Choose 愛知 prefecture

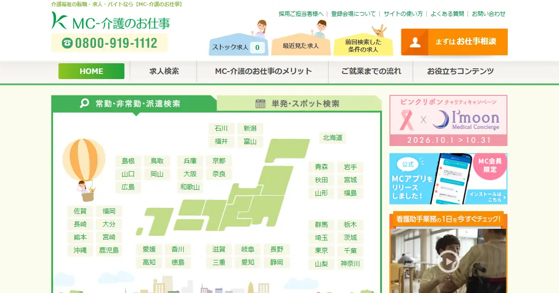(248, 262)
